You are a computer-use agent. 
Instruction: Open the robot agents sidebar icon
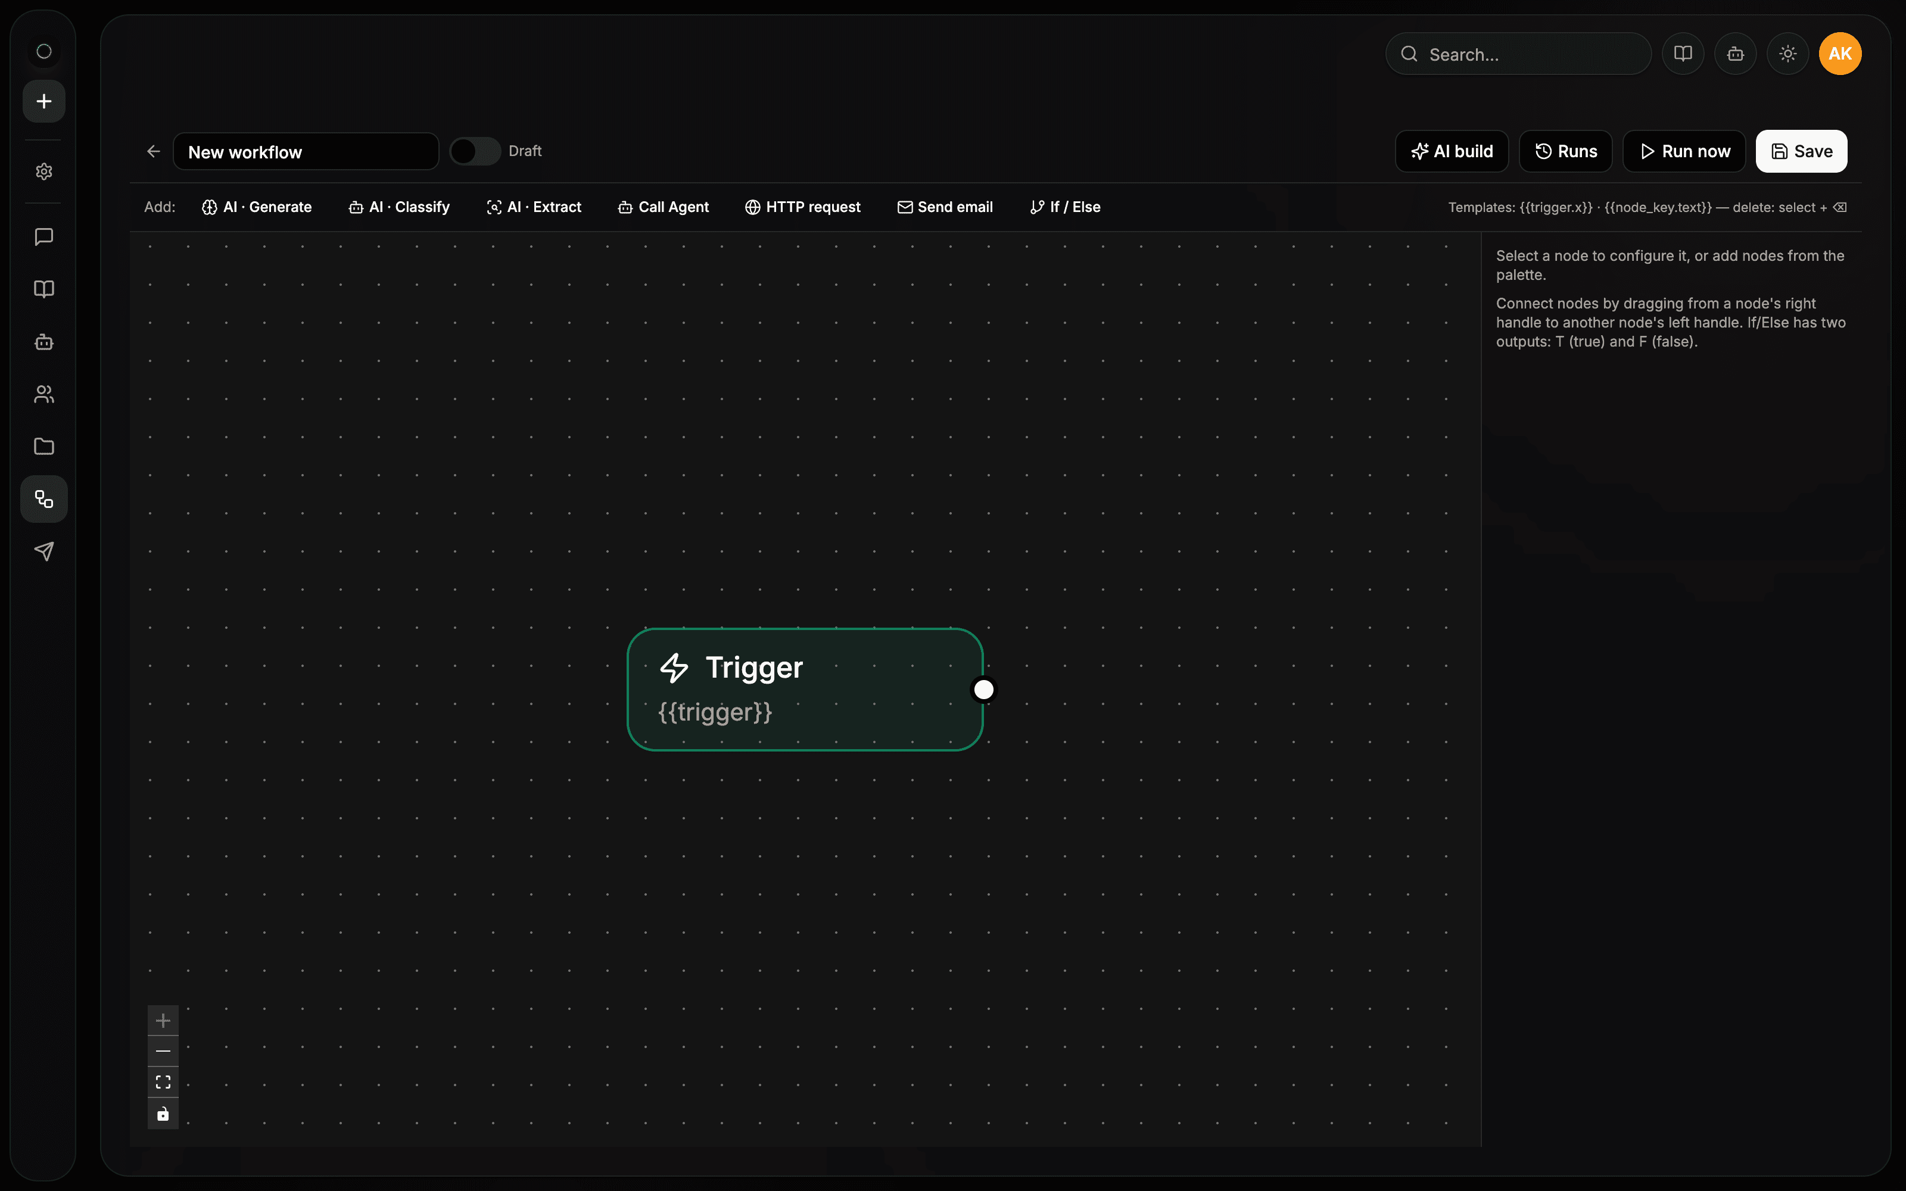[44, 342]
